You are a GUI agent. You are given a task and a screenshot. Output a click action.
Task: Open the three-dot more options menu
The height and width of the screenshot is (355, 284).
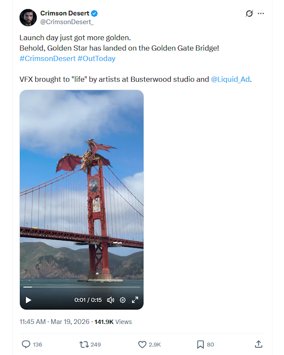(x=261, y=13)
